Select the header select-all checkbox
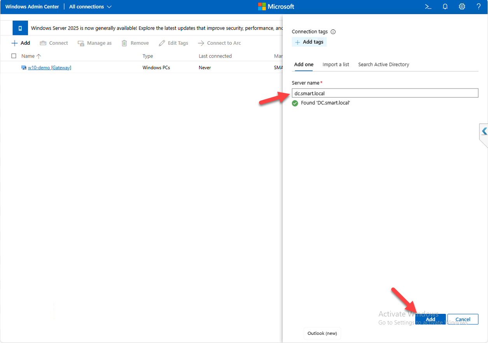The image size is (488, 343). tap(14, 56)
